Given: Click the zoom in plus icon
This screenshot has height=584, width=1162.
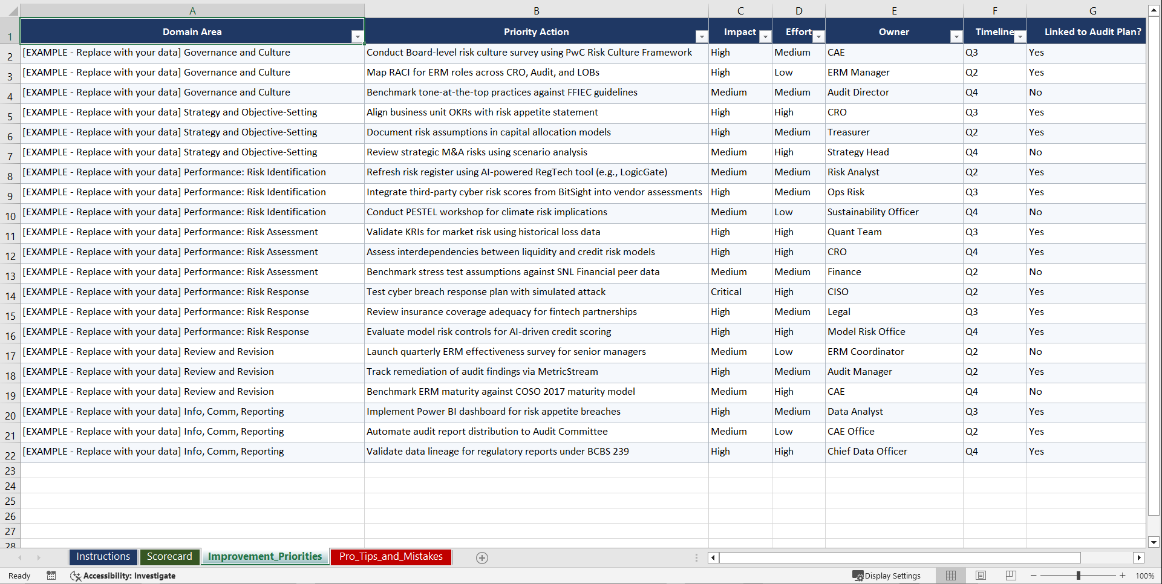Looking at the screenshot, I should pyautogui.click(x=1123, y=576).
